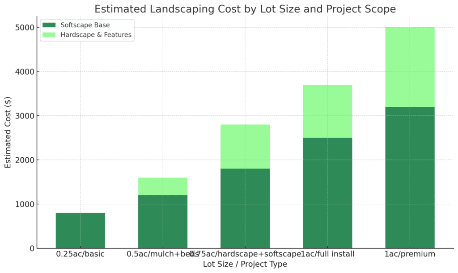Click the chart title text
The image size is (458, 273).
click(245, 9)
